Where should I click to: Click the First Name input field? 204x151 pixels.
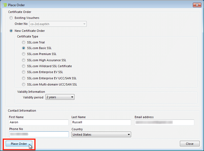[x=38, y=122]
